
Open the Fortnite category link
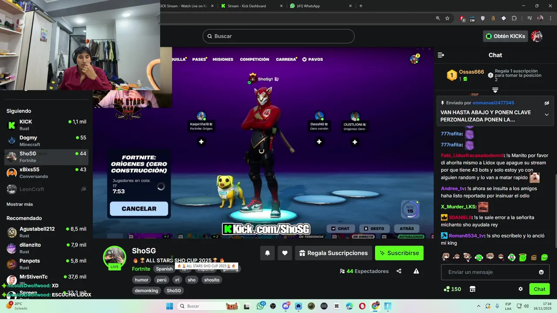click(x=141, y=269)
